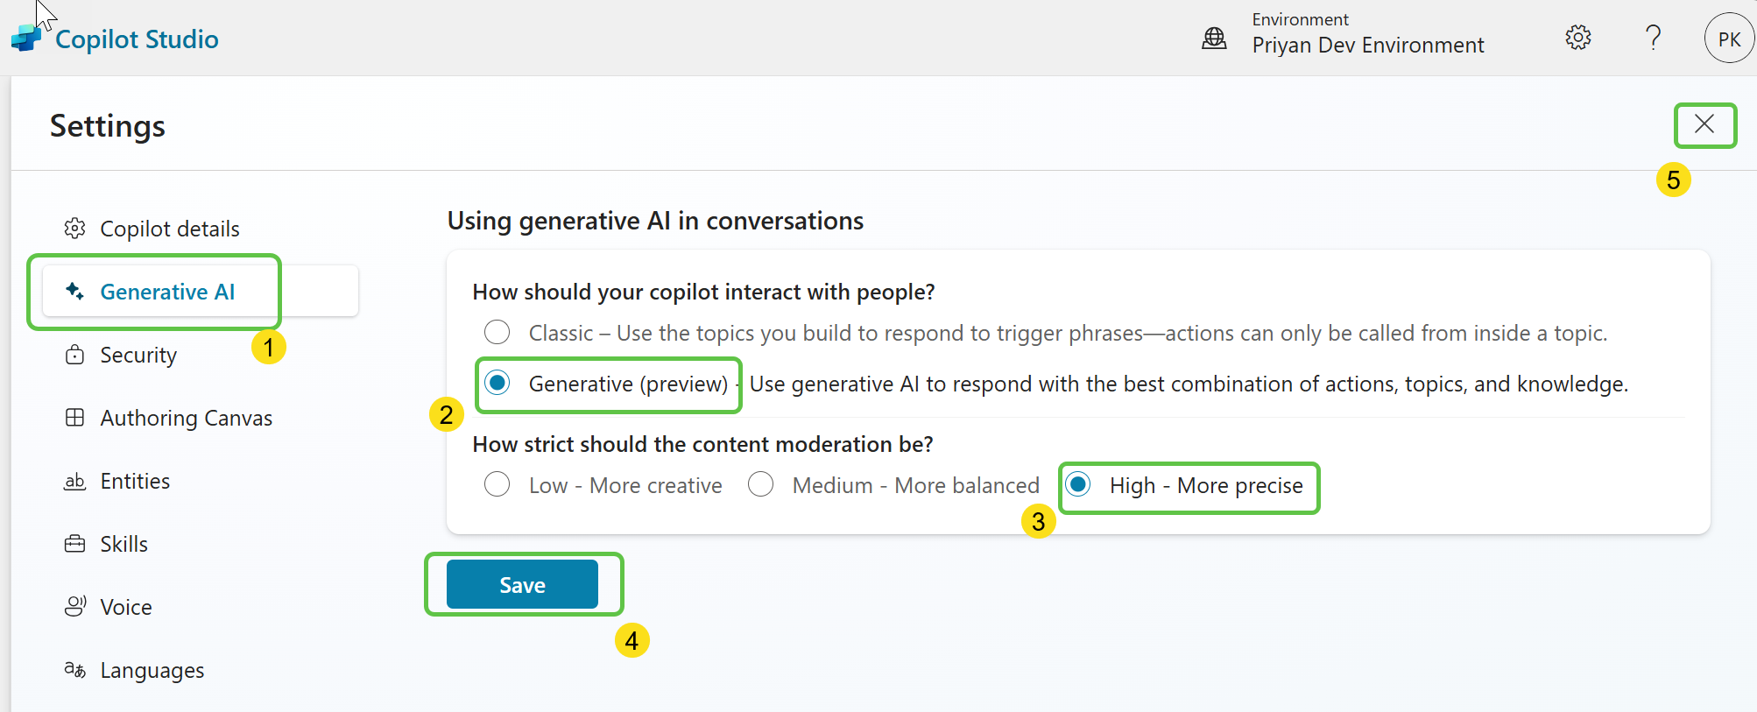Select the Classic interaction radio button
Image resolution: width=1757 pixels, height=712 pixels.
[497, 333]
